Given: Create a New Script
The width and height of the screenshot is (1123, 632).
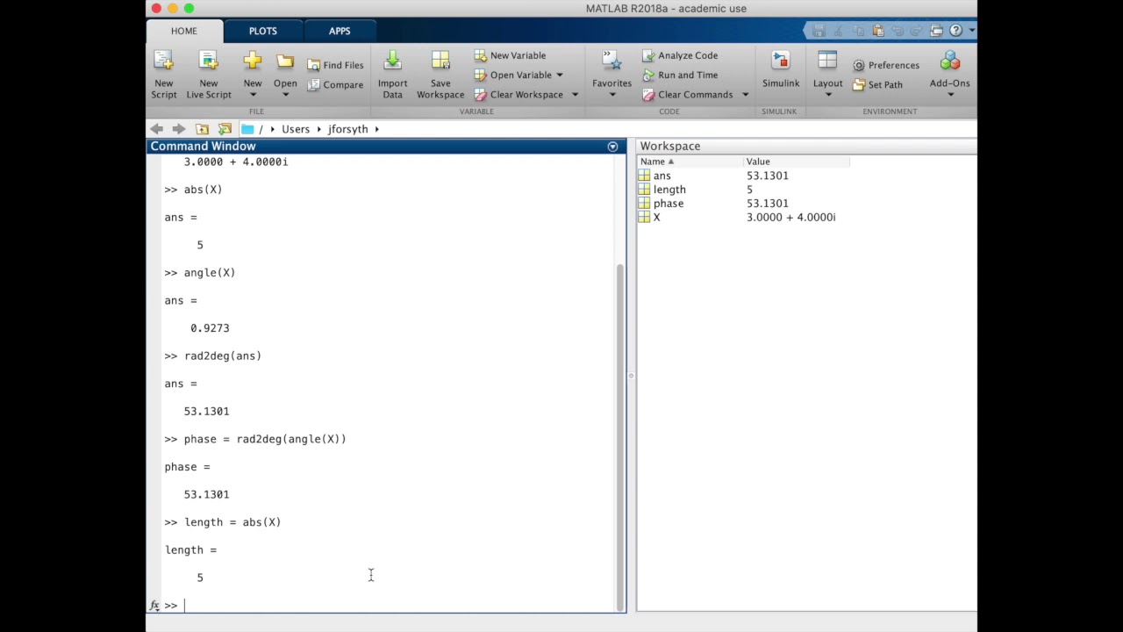Looking at the screenshot, I should (x=163, y=75).
